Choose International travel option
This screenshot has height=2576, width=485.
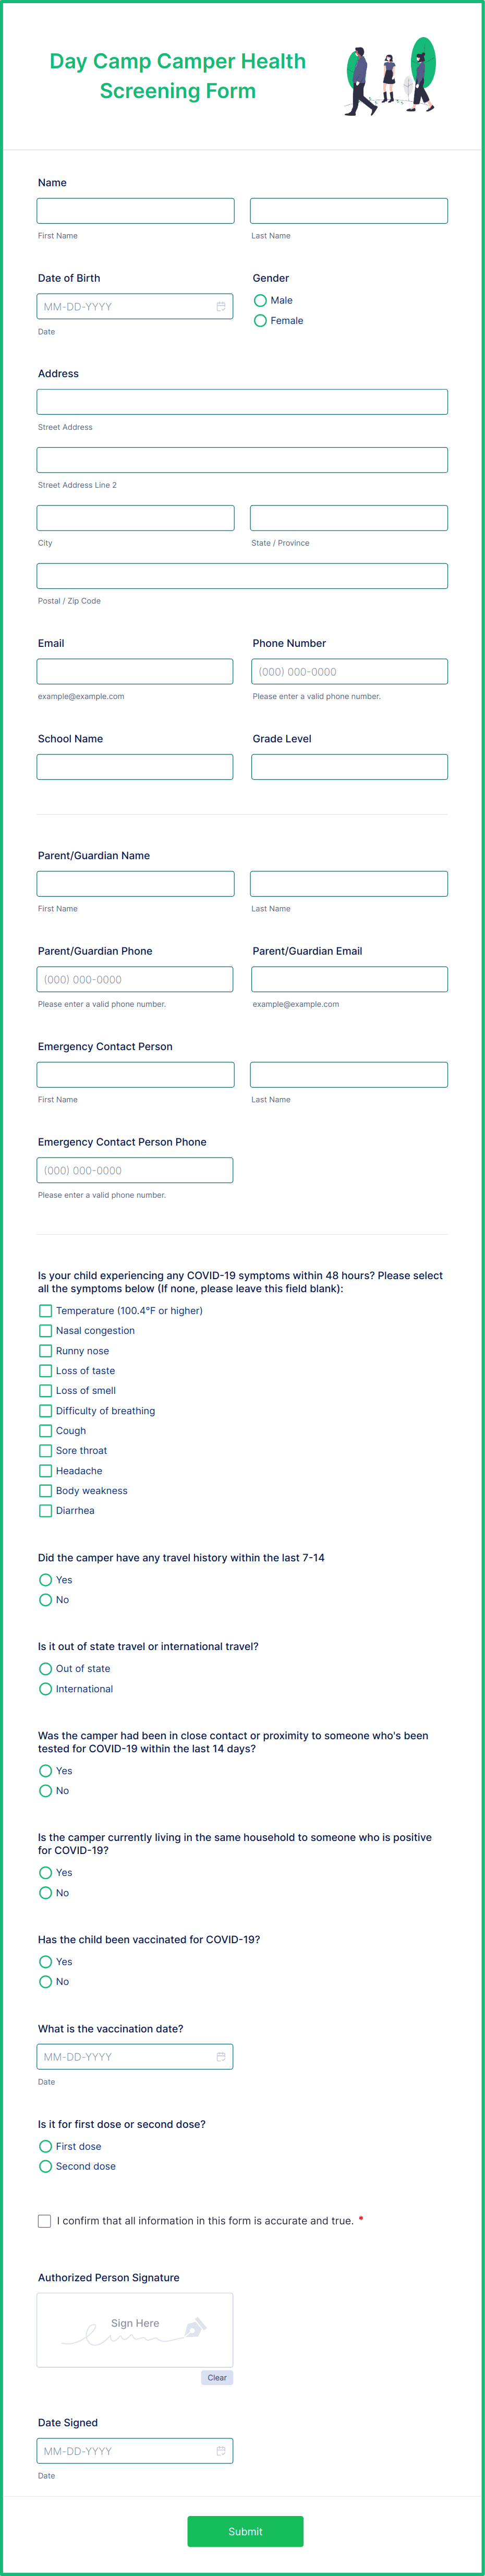coord(45,1688)
